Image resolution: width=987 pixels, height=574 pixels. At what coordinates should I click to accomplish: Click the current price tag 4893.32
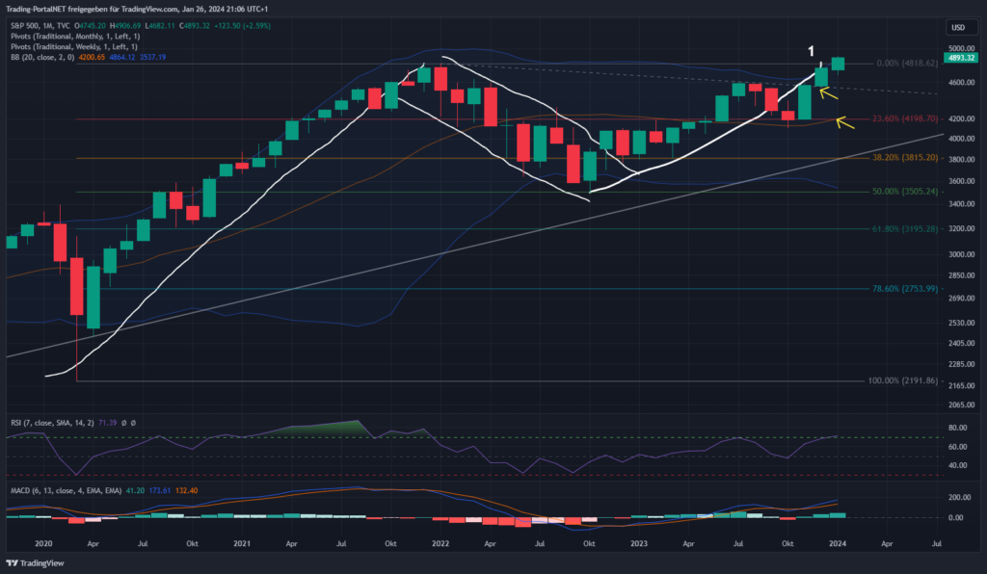(963, 58)
